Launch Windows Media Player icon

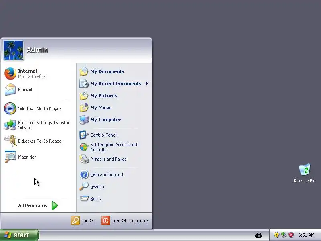[x=10, y=108]
